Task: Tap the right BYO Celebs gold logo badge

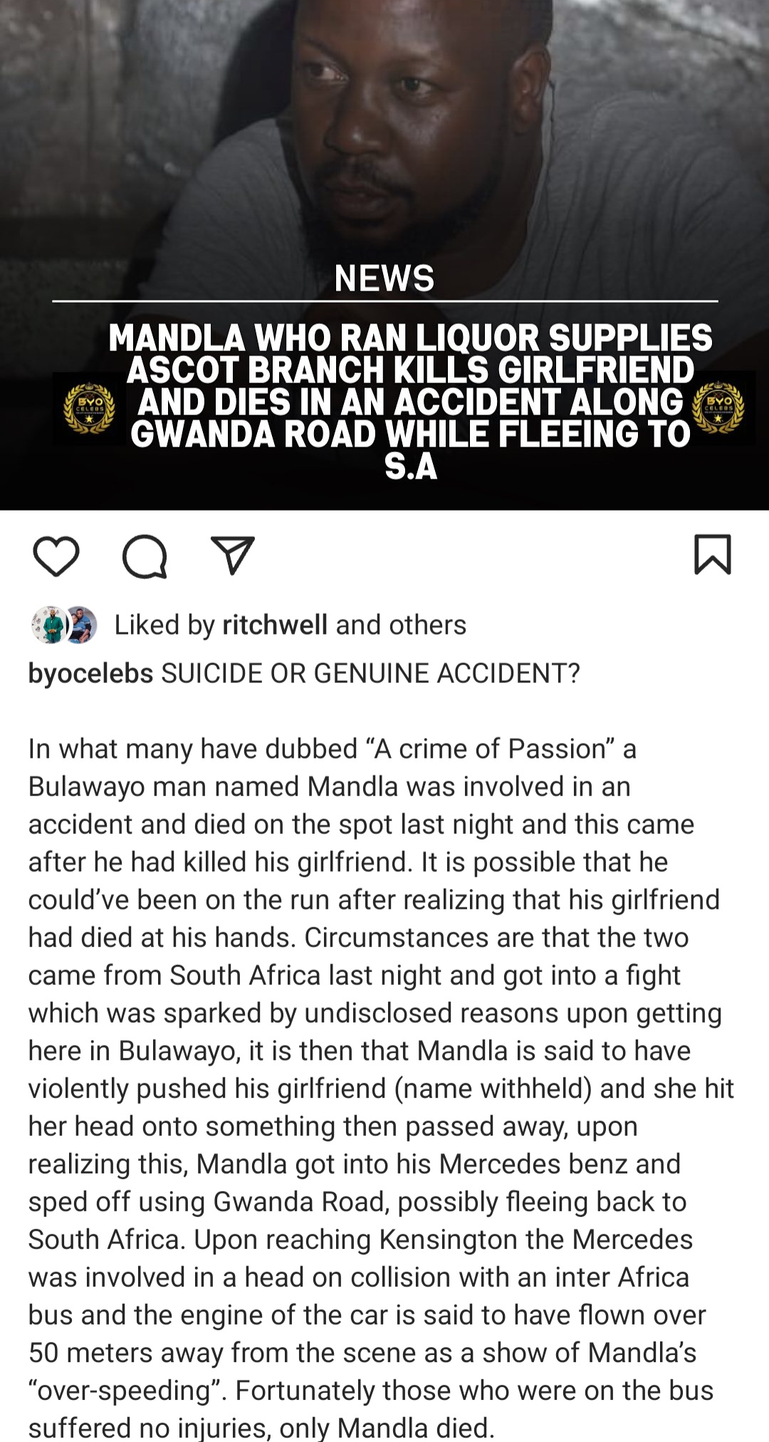Action: (718, 408)
